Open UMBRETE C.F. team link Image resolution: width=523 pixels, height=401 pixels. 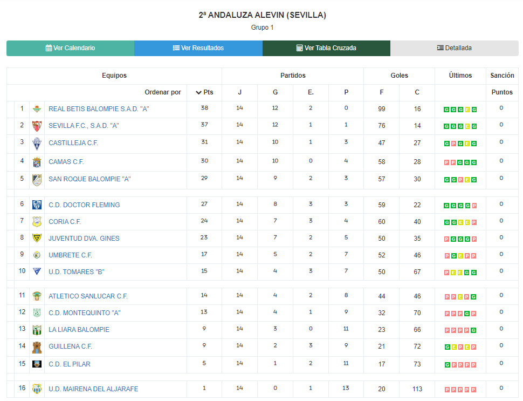click(71, 255)
